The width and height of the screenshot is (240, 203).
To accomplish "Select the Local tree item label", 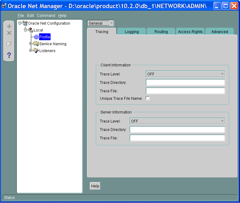I will click(x=38, y=30).
